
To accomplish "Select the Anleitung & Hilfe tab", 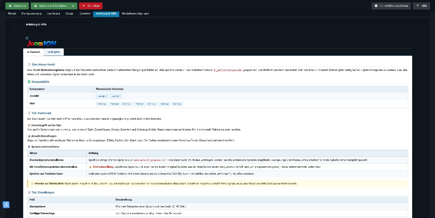I will pos(106,13).
